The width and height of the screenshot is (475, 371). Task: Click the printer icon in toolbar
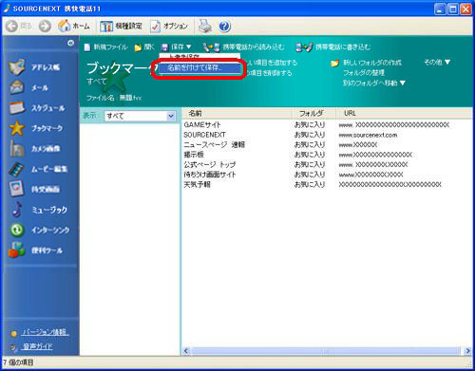205,26
